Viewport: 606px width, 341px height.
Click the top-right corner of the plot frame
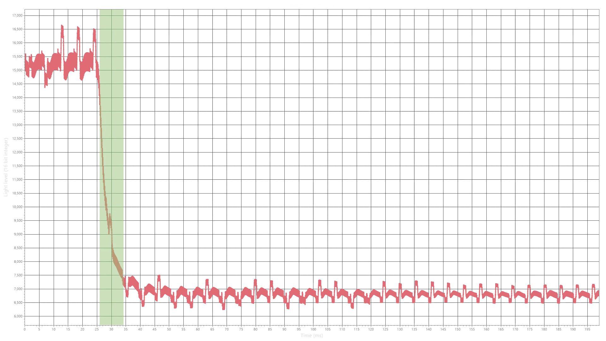coord(599,9)
